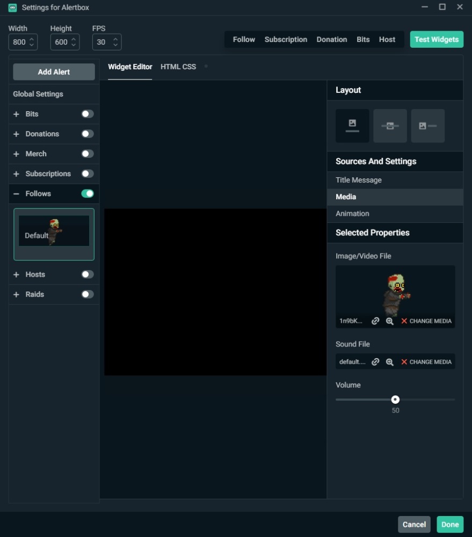Click the zoom icon for the image file
Image resolution: width=472 pixels, height=537 pixels.
pyautogui.click(x=389, y=321)
